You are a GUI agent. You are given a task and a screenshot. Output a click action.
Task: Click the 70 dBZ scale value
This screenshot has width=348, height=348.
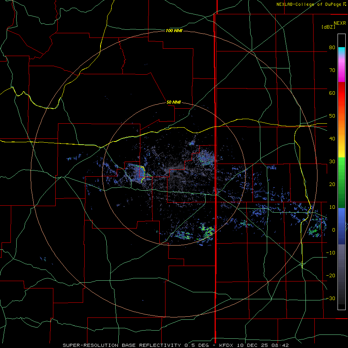pos(332,70)
